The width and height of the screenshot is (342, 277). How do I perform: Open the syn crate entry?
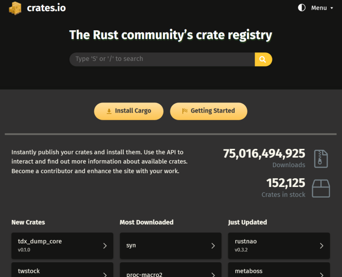point(163,246)
